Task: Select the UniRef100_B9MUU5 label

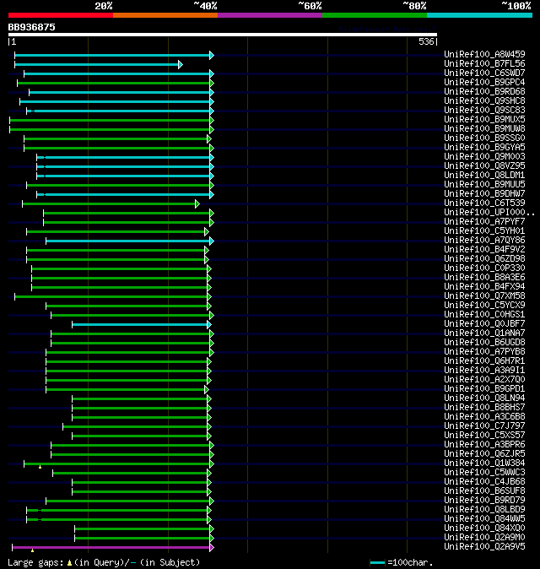Action: [484, 185]
